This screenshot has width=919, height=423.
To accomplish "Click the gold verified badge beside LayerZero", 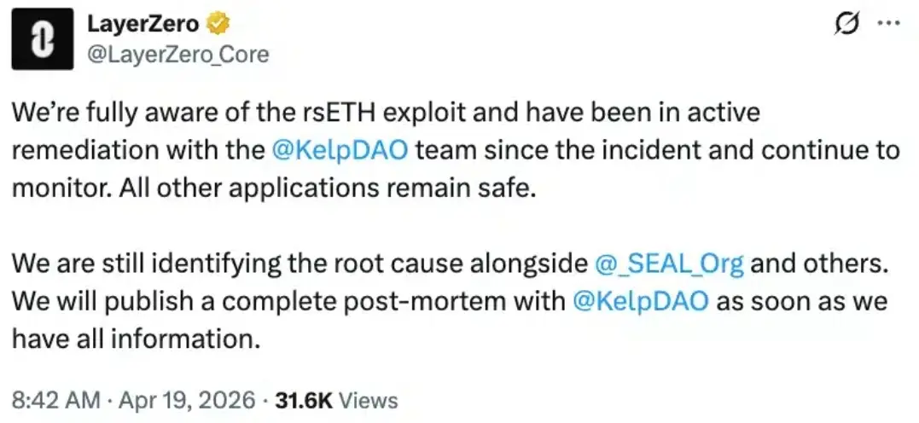I will [x=218, y=24].
